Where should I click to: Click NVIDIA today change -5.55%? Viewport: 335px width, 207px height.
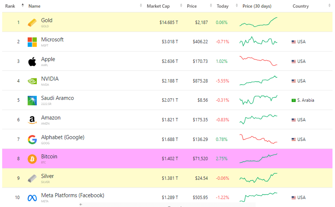pyautogui.click(x=223, y=81)
